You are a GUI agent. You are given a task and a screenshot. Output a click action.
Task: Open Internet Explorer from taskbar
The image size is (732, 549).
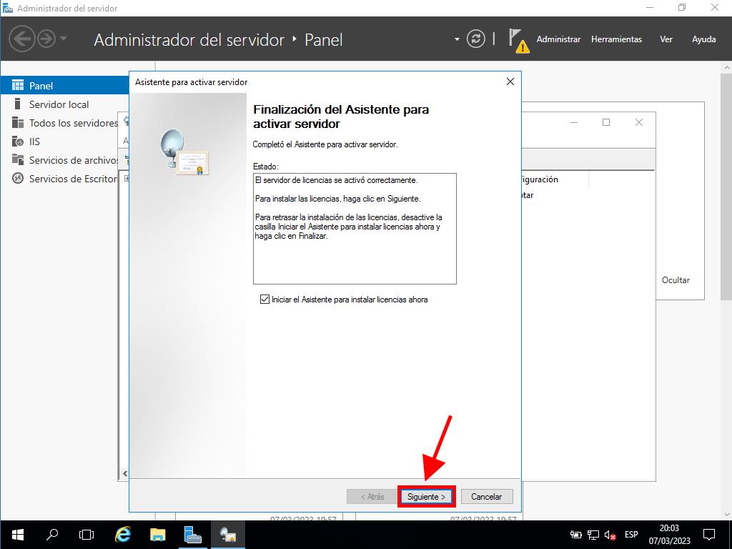(123, 534)
